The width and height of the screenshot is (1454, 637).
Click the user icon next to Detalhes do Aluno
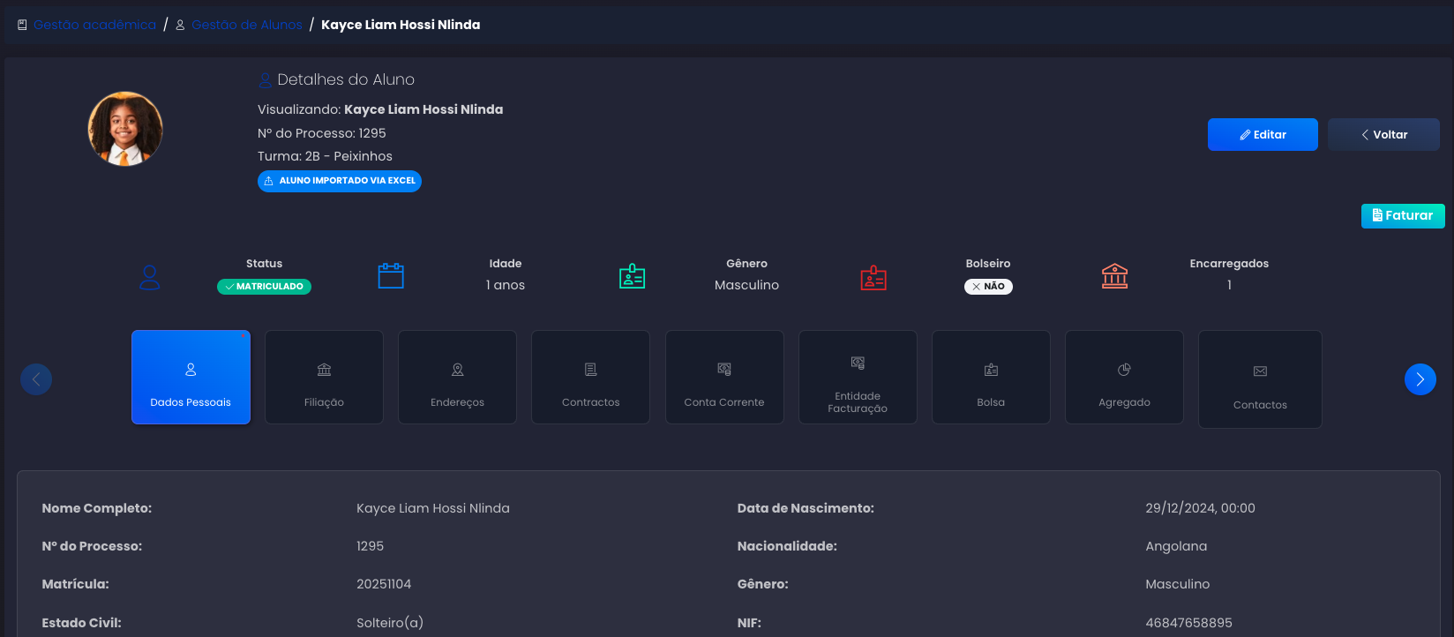pyautogui.click(x=265, y=80)
